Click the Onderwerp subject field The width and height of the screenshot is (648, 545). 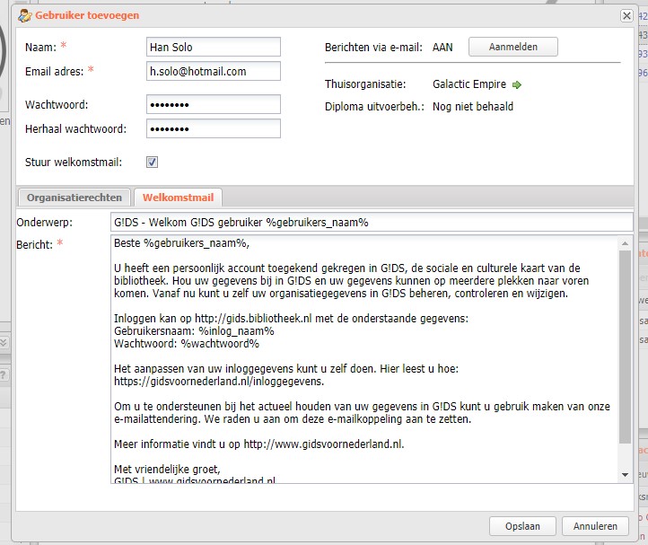click(x=372, y=222)
